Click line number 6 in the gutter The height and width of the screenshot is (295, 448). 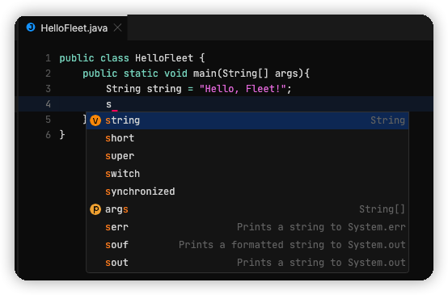48,135
